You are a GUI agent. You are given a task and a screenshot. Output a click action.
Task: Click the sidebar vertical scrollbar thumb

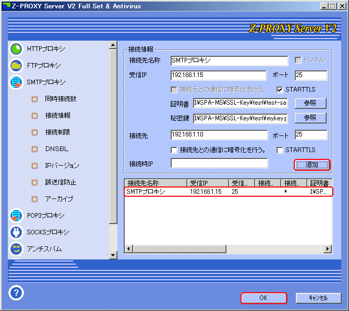(x=113, y=136)
